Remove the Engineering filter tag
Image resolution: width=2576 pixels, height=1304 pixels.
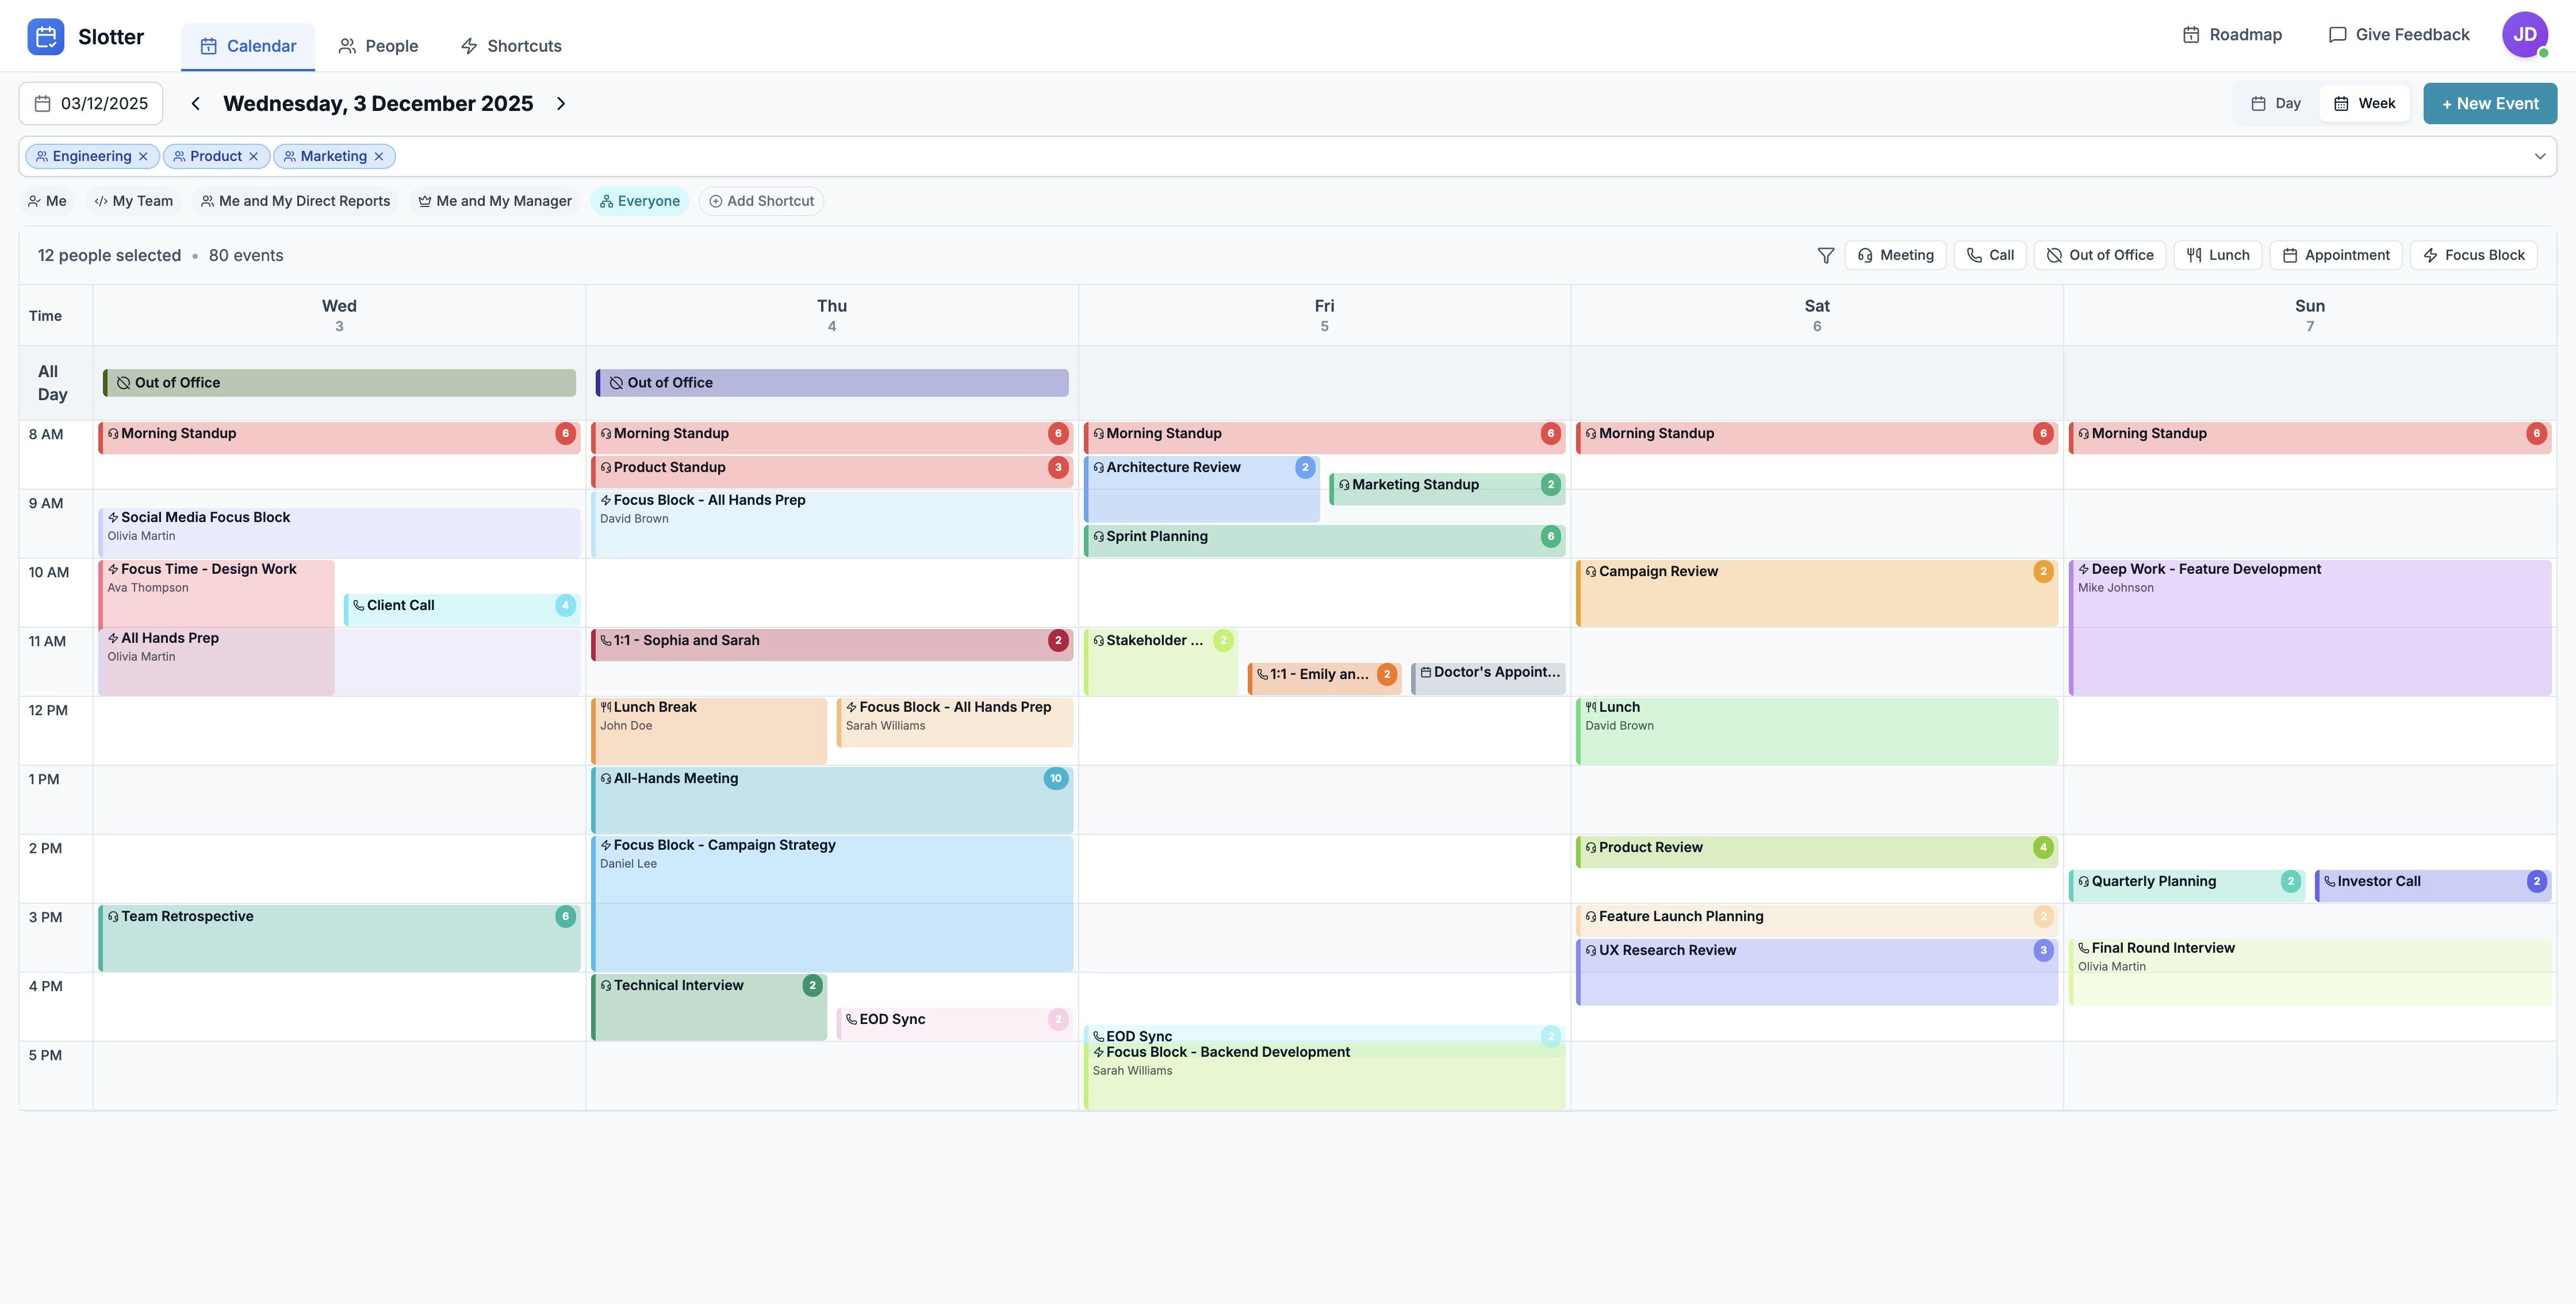(143, 157)
